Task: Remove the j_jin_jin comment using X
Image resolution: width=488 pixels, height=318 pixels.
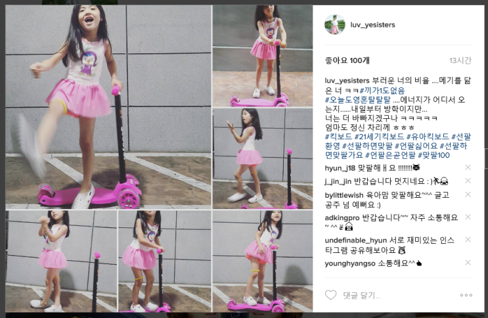Action: [468, 181]
